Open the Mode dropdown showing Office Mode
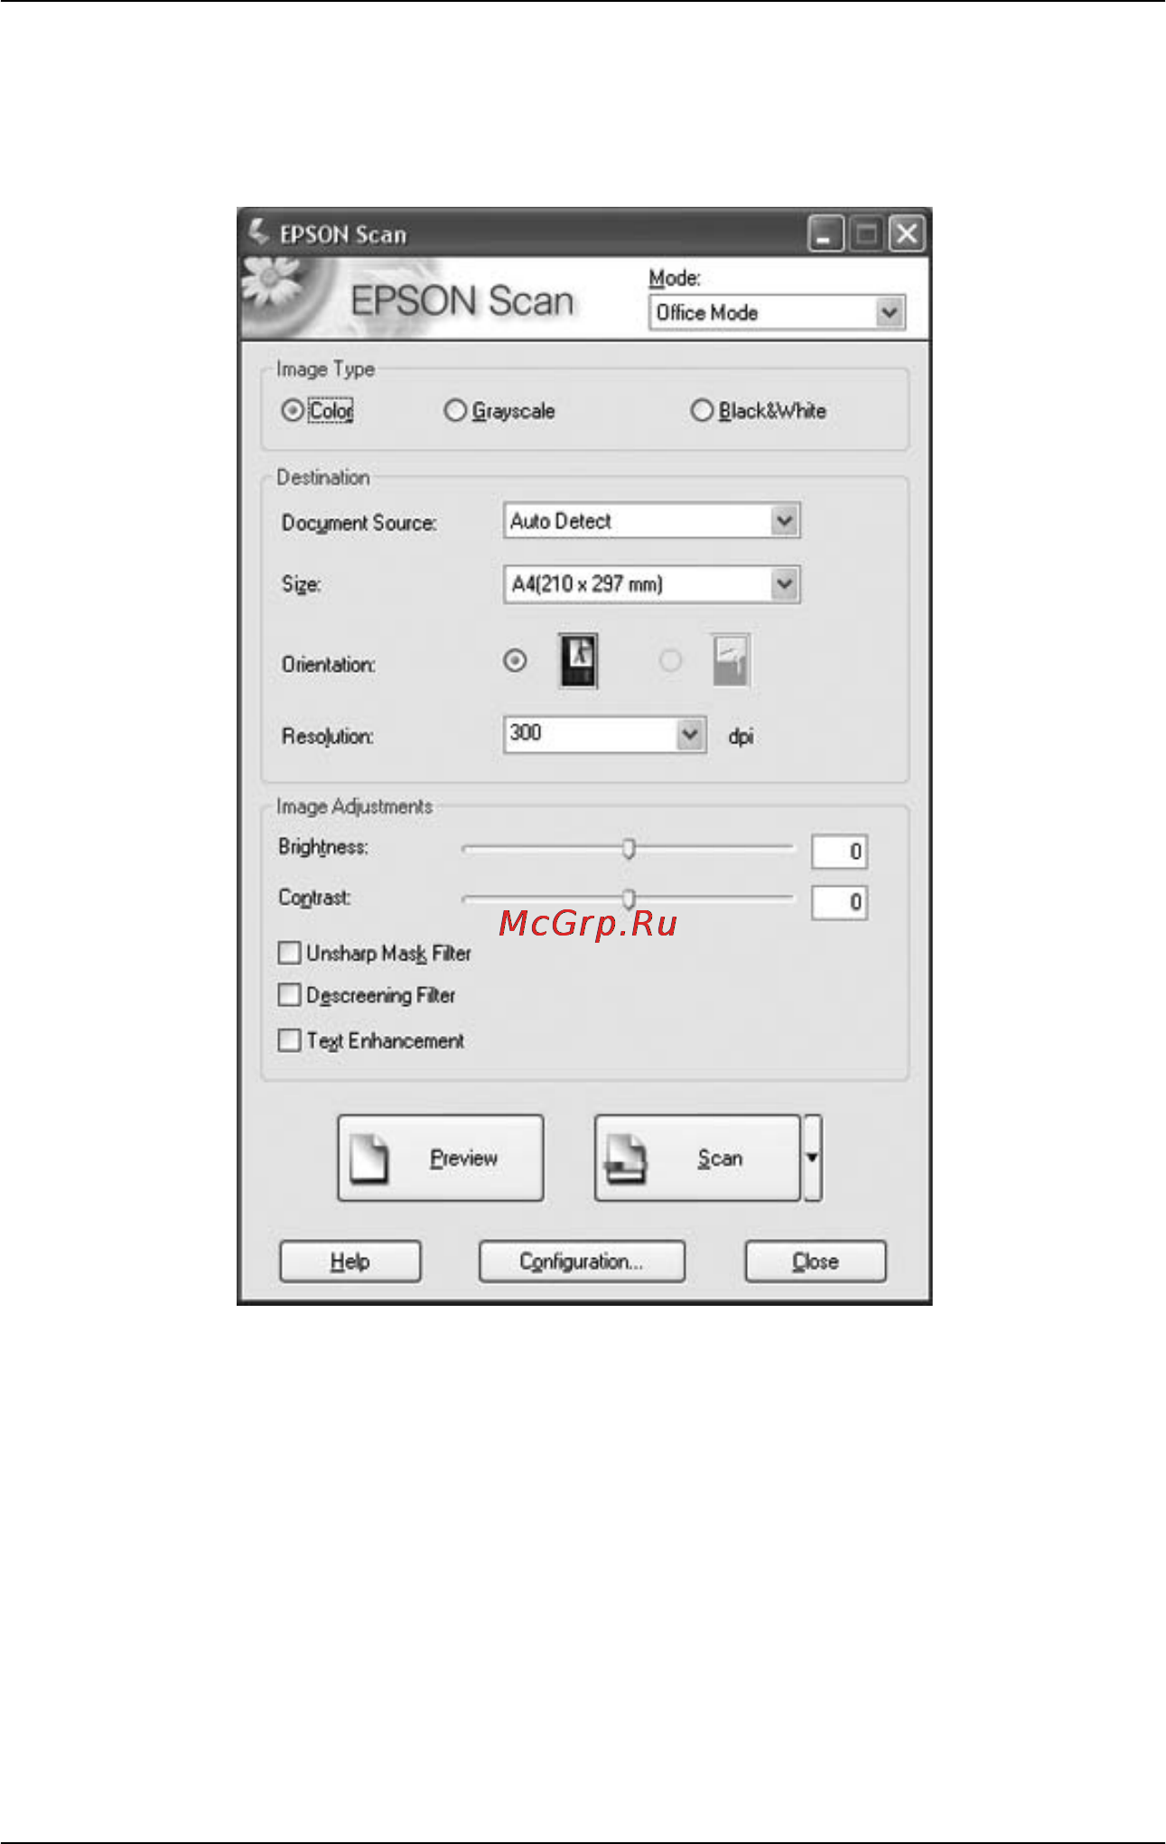 coord(777,312)
